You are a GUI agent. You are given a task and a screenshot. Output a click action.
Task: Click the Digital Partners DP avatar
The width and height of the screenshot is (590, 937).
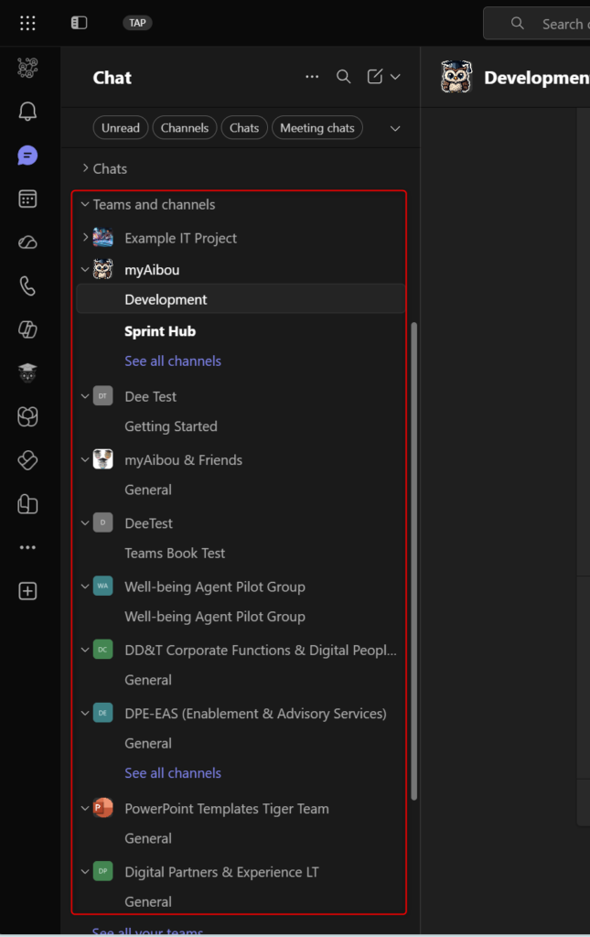coord(102,871)
